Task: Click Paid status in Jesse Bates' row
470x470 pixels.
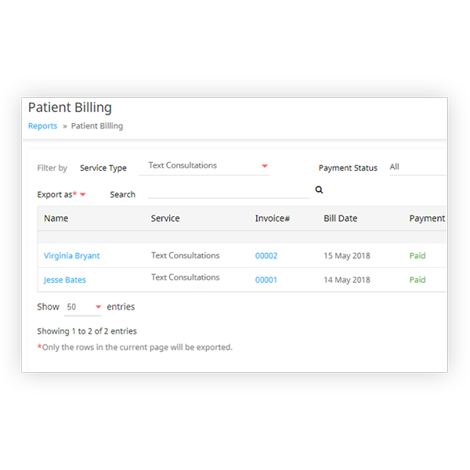Action: (418, 280)
